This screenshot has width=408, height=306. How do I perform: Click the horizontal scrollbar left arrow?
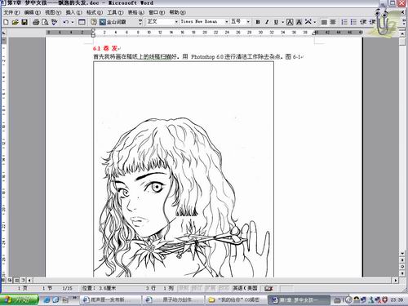pyautogui.click(x=29, y=280)
